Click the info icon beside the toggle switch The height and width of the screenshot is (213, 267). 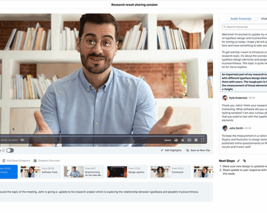coord(3,150)
